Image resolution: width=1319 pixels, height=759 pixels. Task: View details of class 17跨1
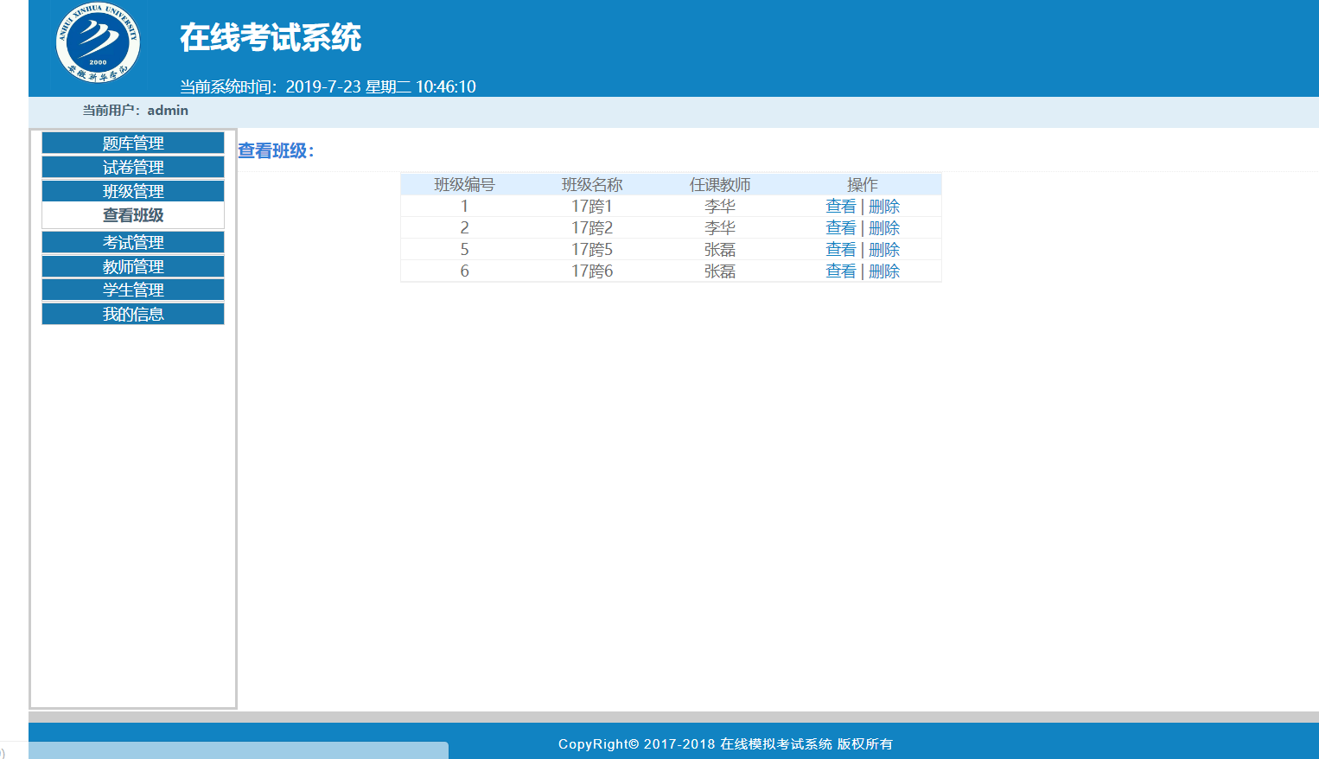pos(840,207)
